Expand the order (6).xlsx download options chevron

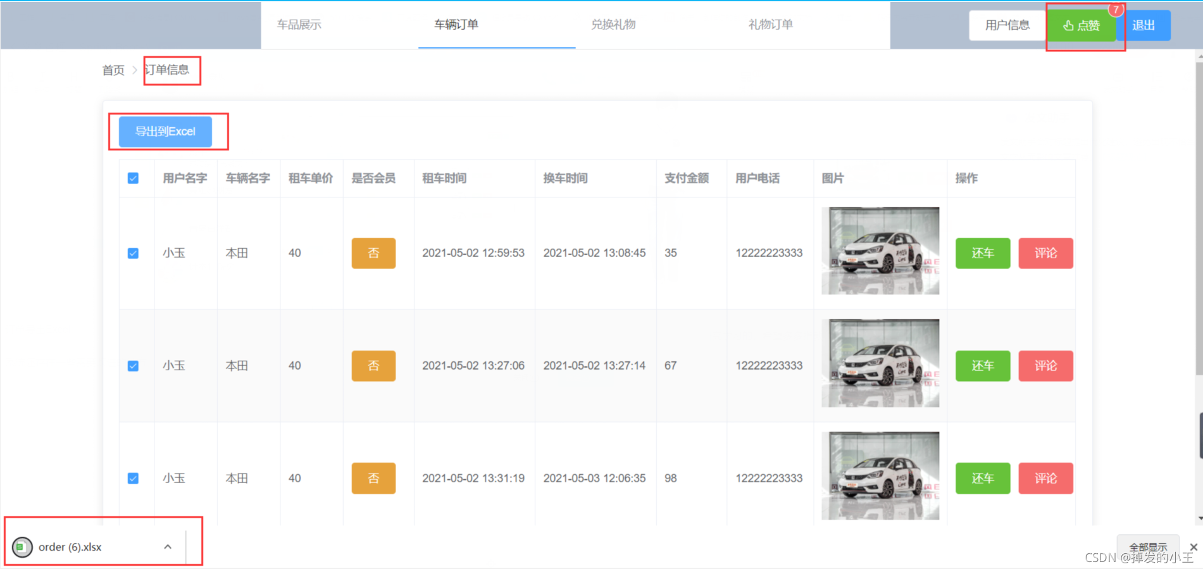click(168, 547)
